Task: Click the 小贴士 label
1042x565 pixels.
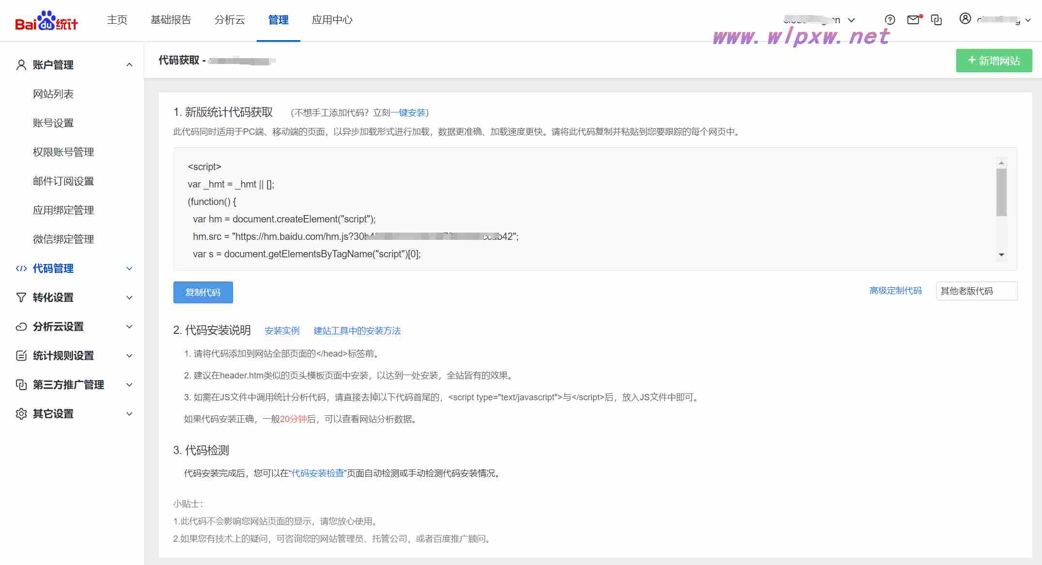Action: tap(188, 504)
